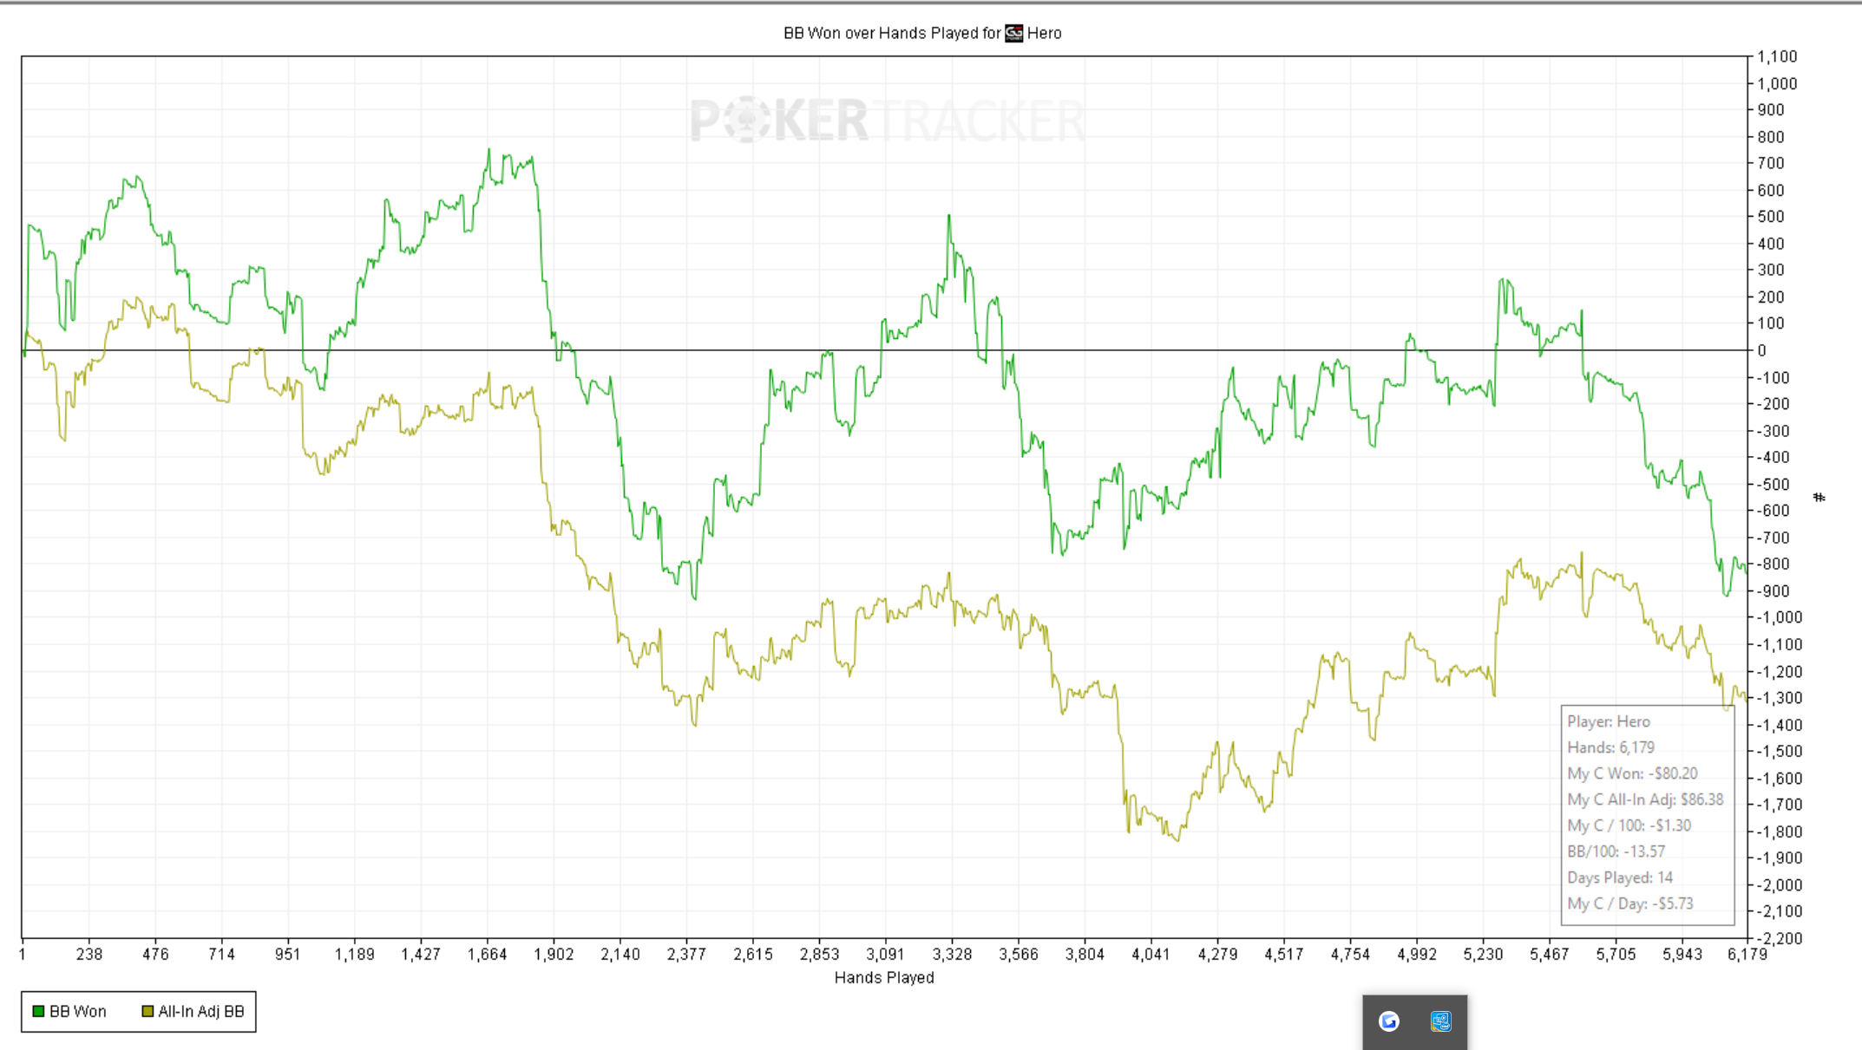
Task: Click the 238 tick label on x-axis
Action: (x=89, y=954)
